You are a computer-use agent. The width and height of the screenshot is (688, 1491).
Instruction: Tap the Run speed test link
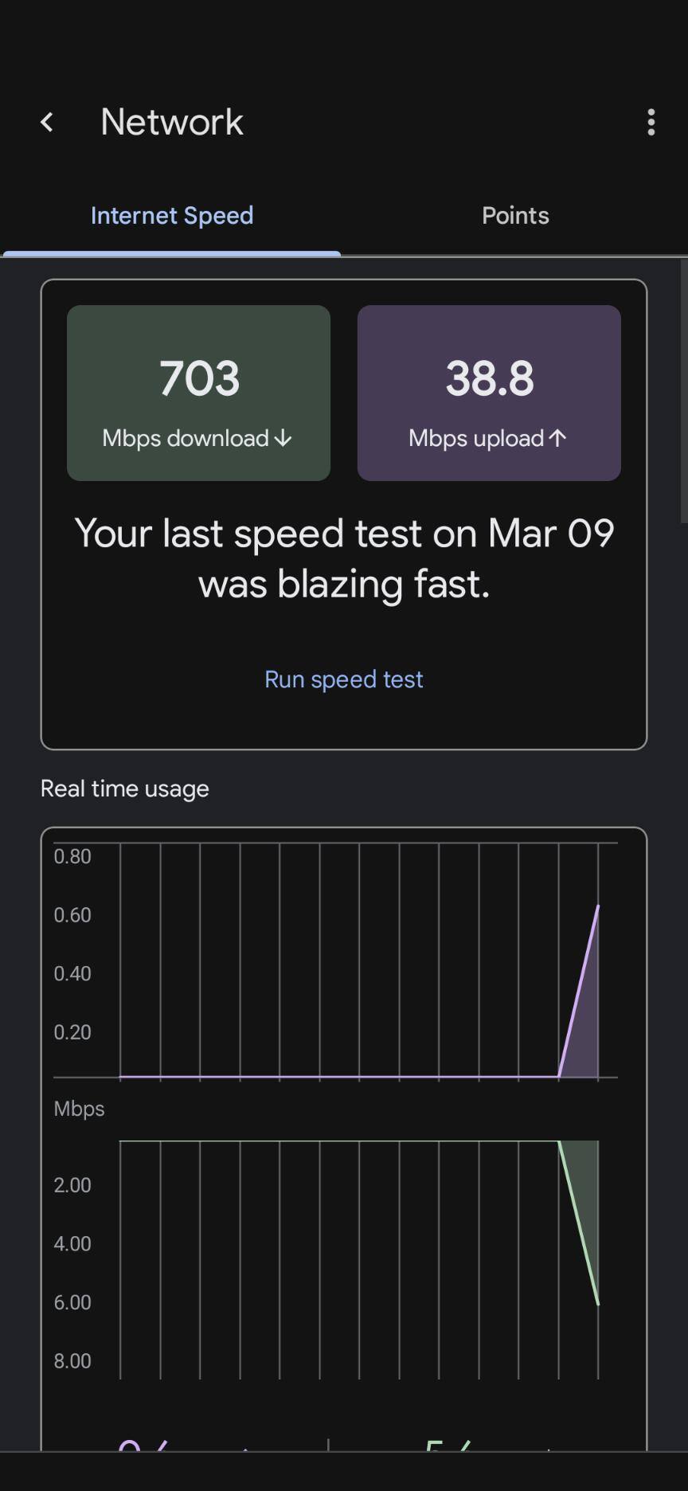point(344,679)
